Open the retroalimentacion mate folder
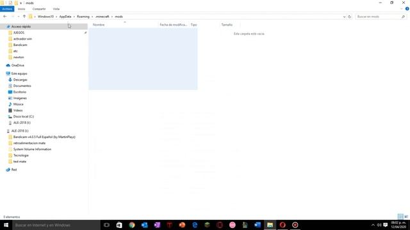This screenshot has height=230, width=410. point(29,143)
